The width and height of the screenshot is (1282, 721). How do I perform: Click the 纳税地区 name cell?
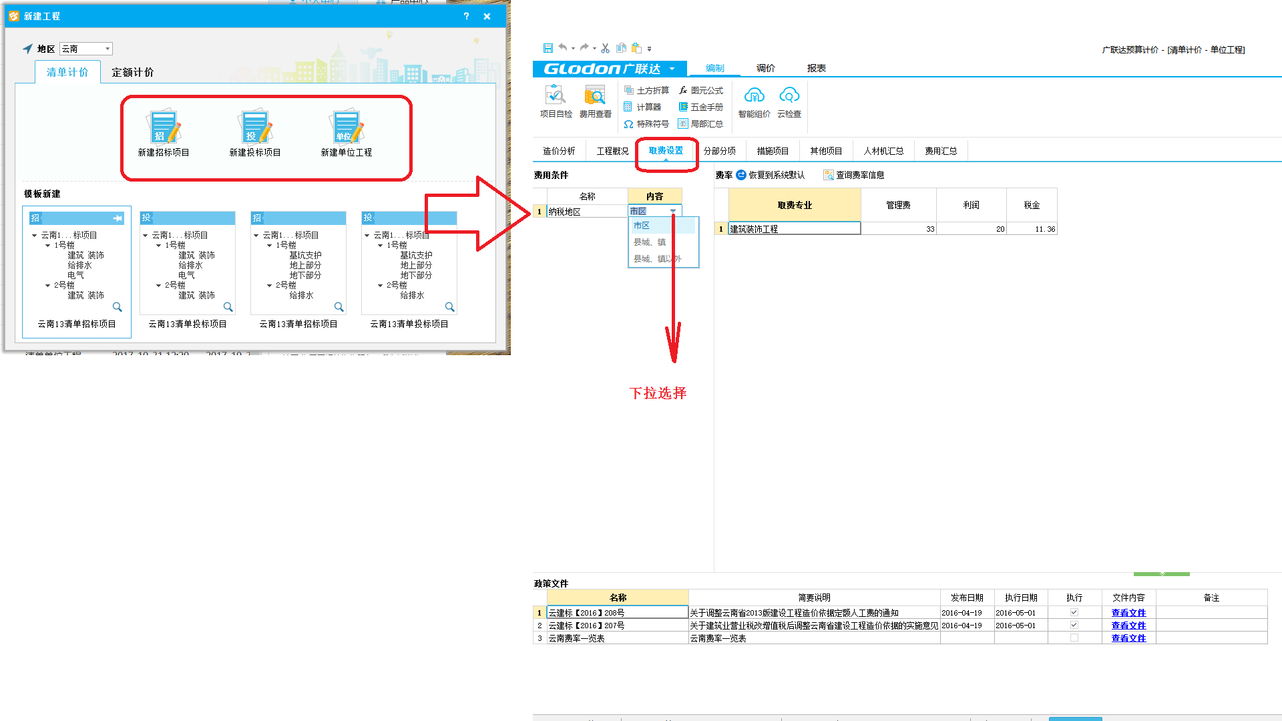point(588,211)
